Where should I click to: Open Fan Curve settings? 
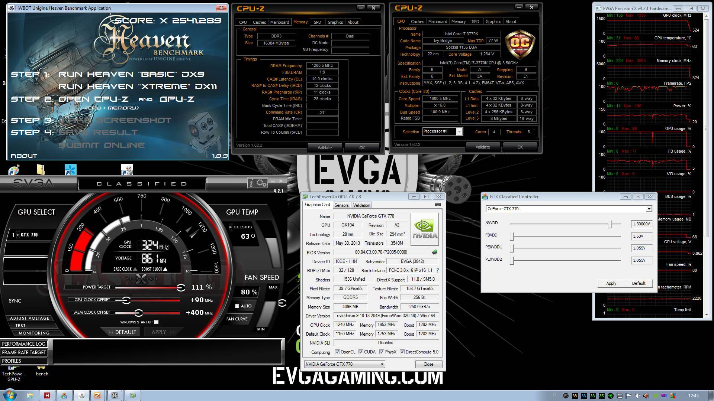pyautogui.click(x=237, y=319)
